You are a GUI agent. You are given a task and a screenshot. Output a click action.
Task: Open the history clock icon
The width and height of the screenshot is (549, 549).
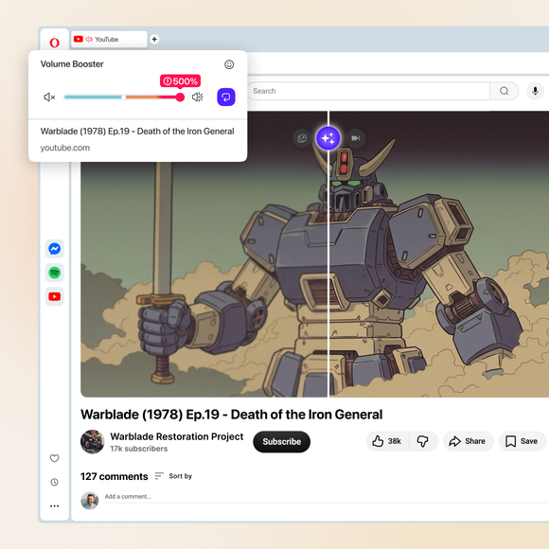(54, 482)
